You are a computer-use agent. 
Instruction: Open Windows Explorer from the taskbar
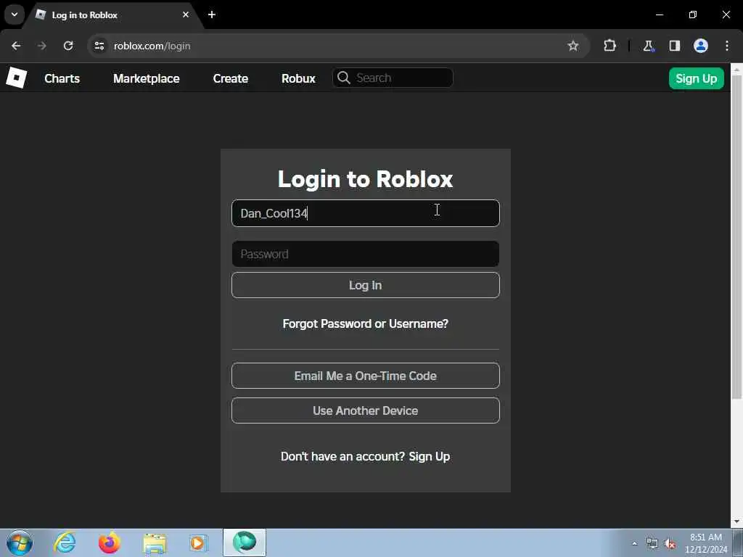point(155,543)
